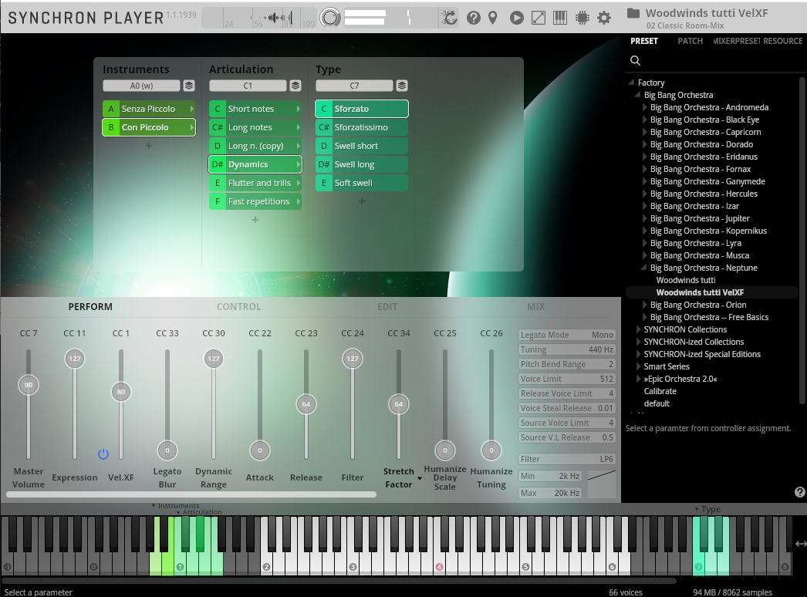Click the Expression CC 11 slider knob

coord(75,359)
